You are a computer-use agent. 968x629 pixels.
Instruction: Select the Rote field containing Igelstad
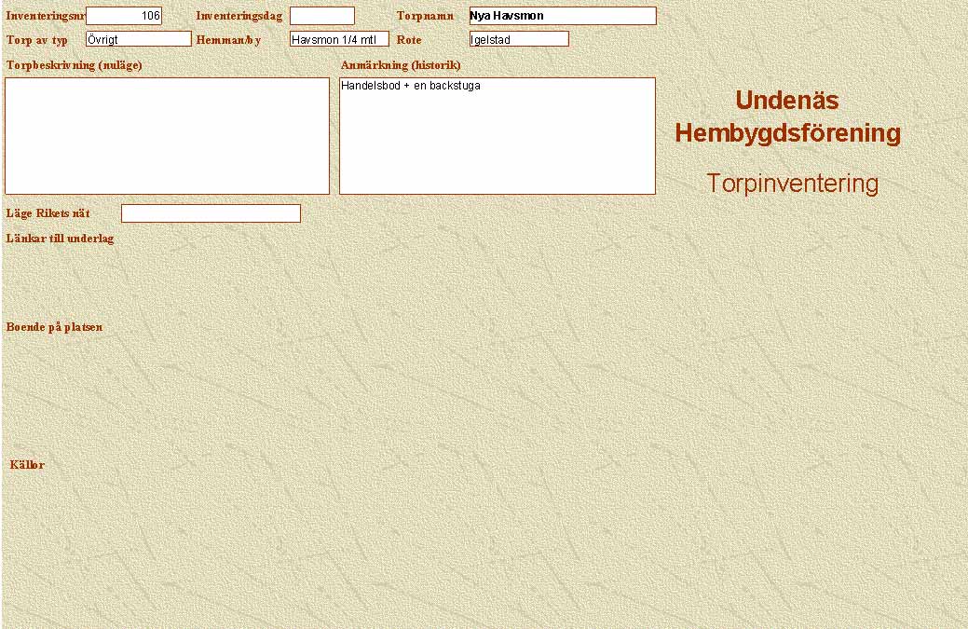coord(519,39)
